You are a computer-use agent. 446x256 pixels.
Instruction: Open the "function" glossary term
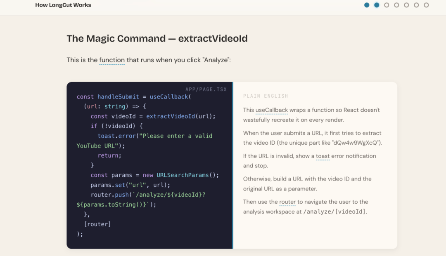112,60
